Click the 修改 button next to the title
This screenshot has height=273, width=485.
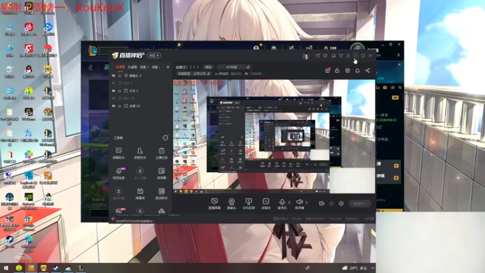[x=209, y=67]
